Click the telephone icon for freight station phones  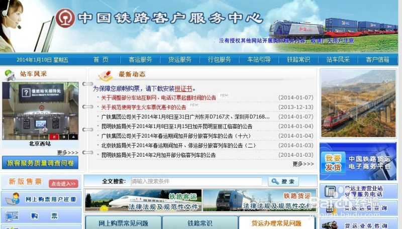330,191
